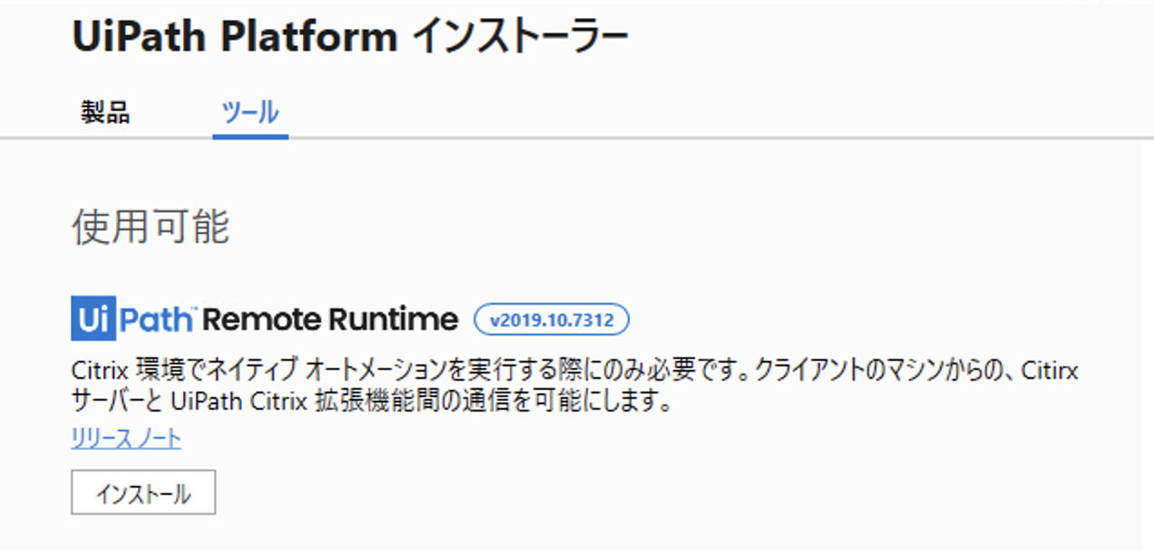Click the Remote Runtime product name
The width and height of the screenshot is (1154, 551).
tap(330, 319)
